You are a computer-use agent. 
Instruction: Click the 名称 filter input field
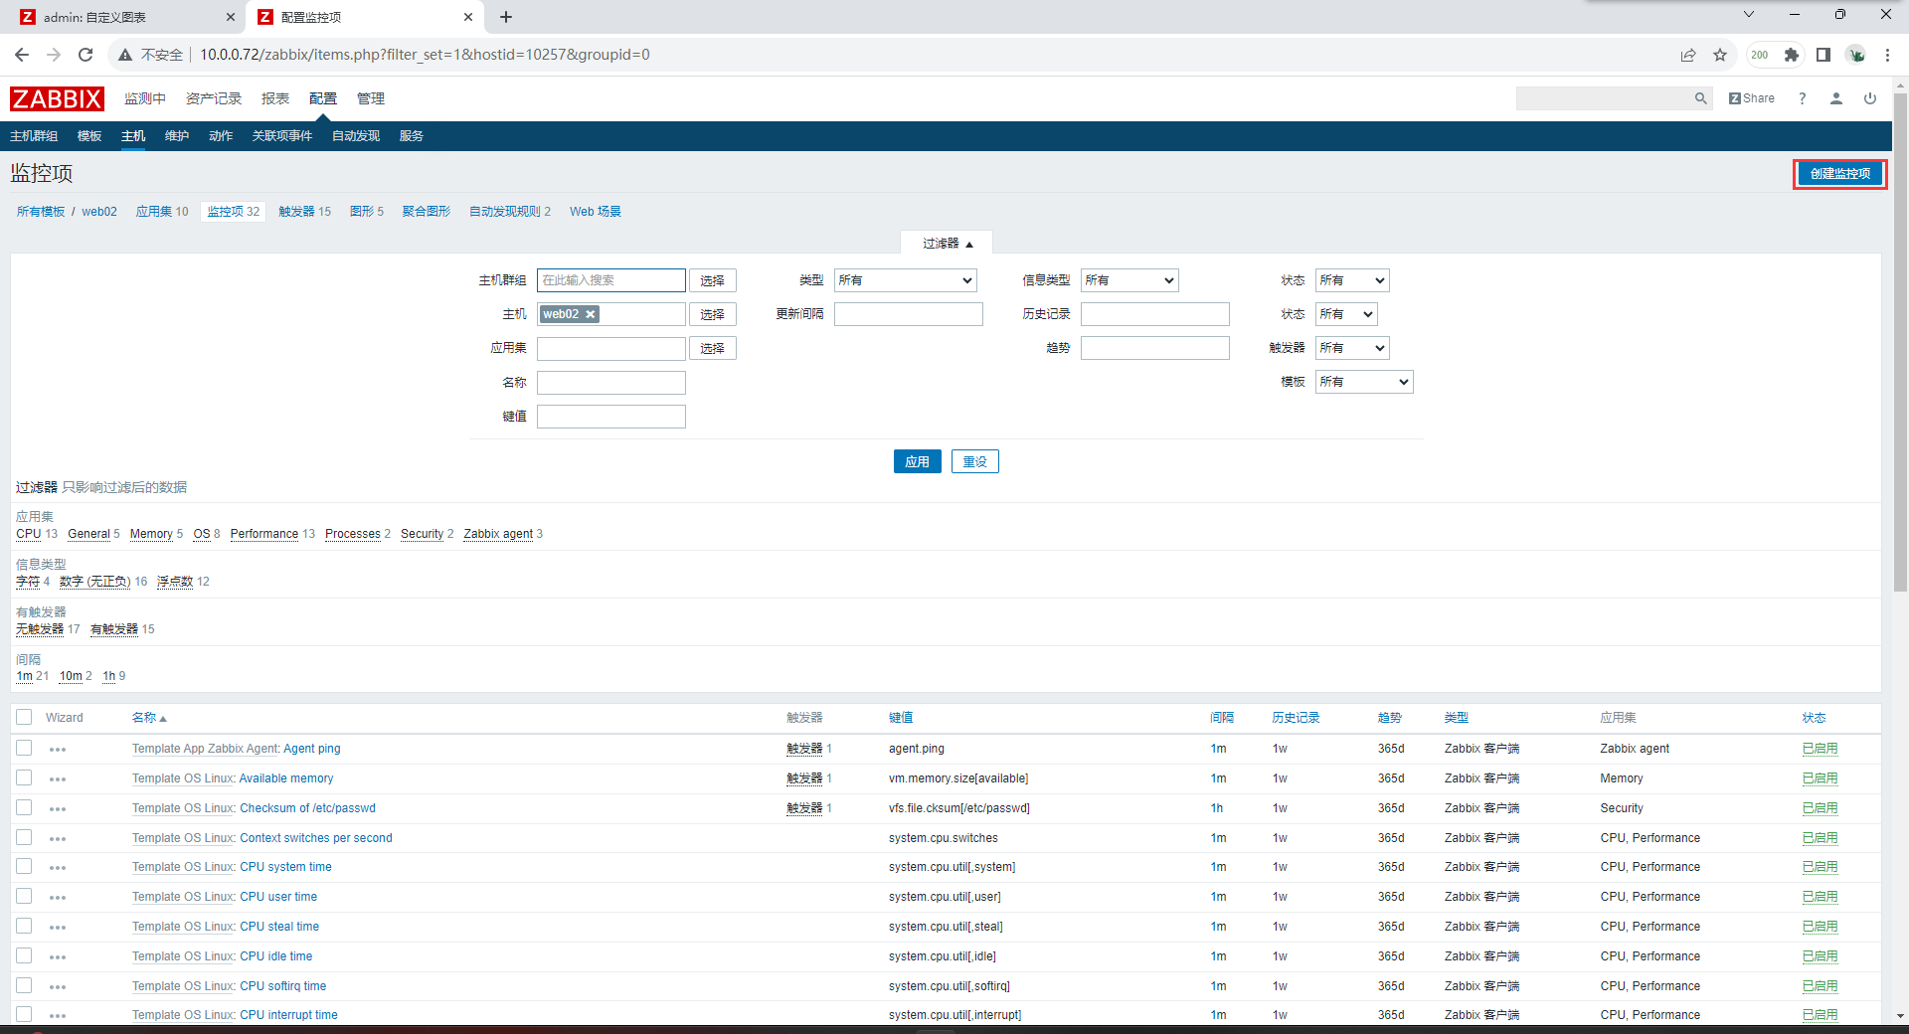click(x=610, y=383)
